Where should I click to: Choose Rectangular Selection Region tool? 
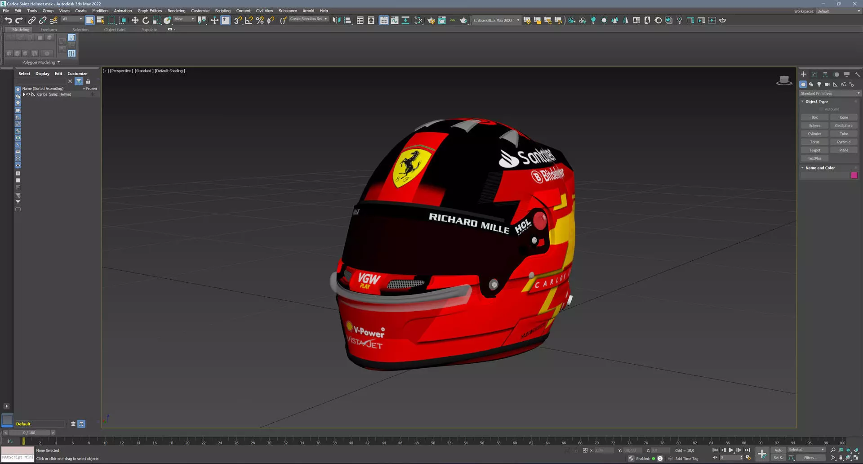pyautogui.click(x=111, y=20)
